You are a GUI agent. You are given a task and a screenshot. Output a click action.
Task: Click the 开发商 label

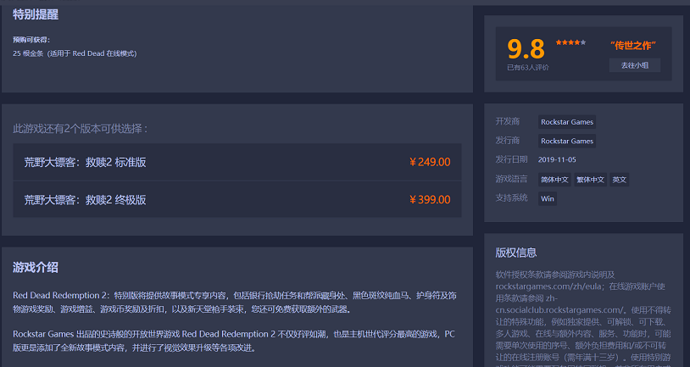point(508,121)
